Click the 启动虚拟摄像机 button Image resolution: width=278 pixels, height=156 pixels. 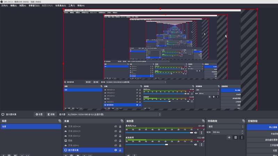coord(262,140)
